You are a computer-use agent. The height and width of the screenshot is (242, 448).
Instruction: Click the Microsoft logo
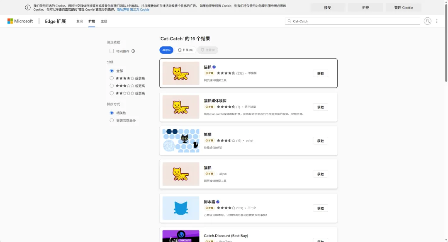(20, 21)
